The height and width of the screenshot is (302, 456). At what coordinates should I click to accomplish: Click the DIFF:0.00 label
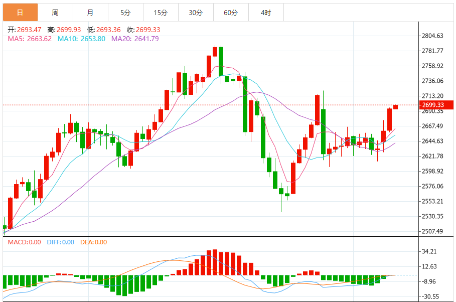[x=61, y=242]
